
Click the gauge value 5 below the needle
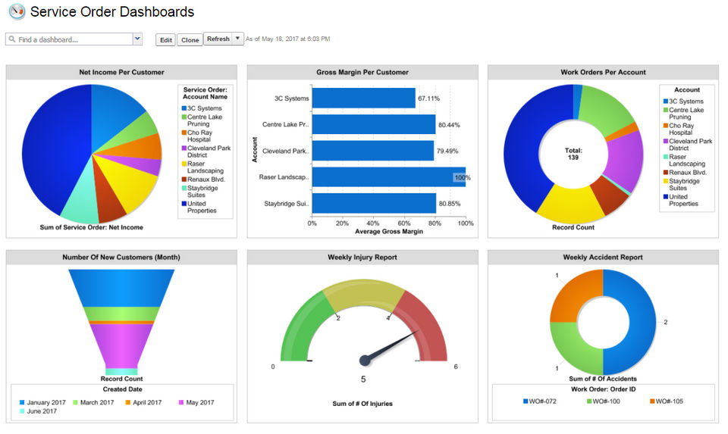coord(363,379)
